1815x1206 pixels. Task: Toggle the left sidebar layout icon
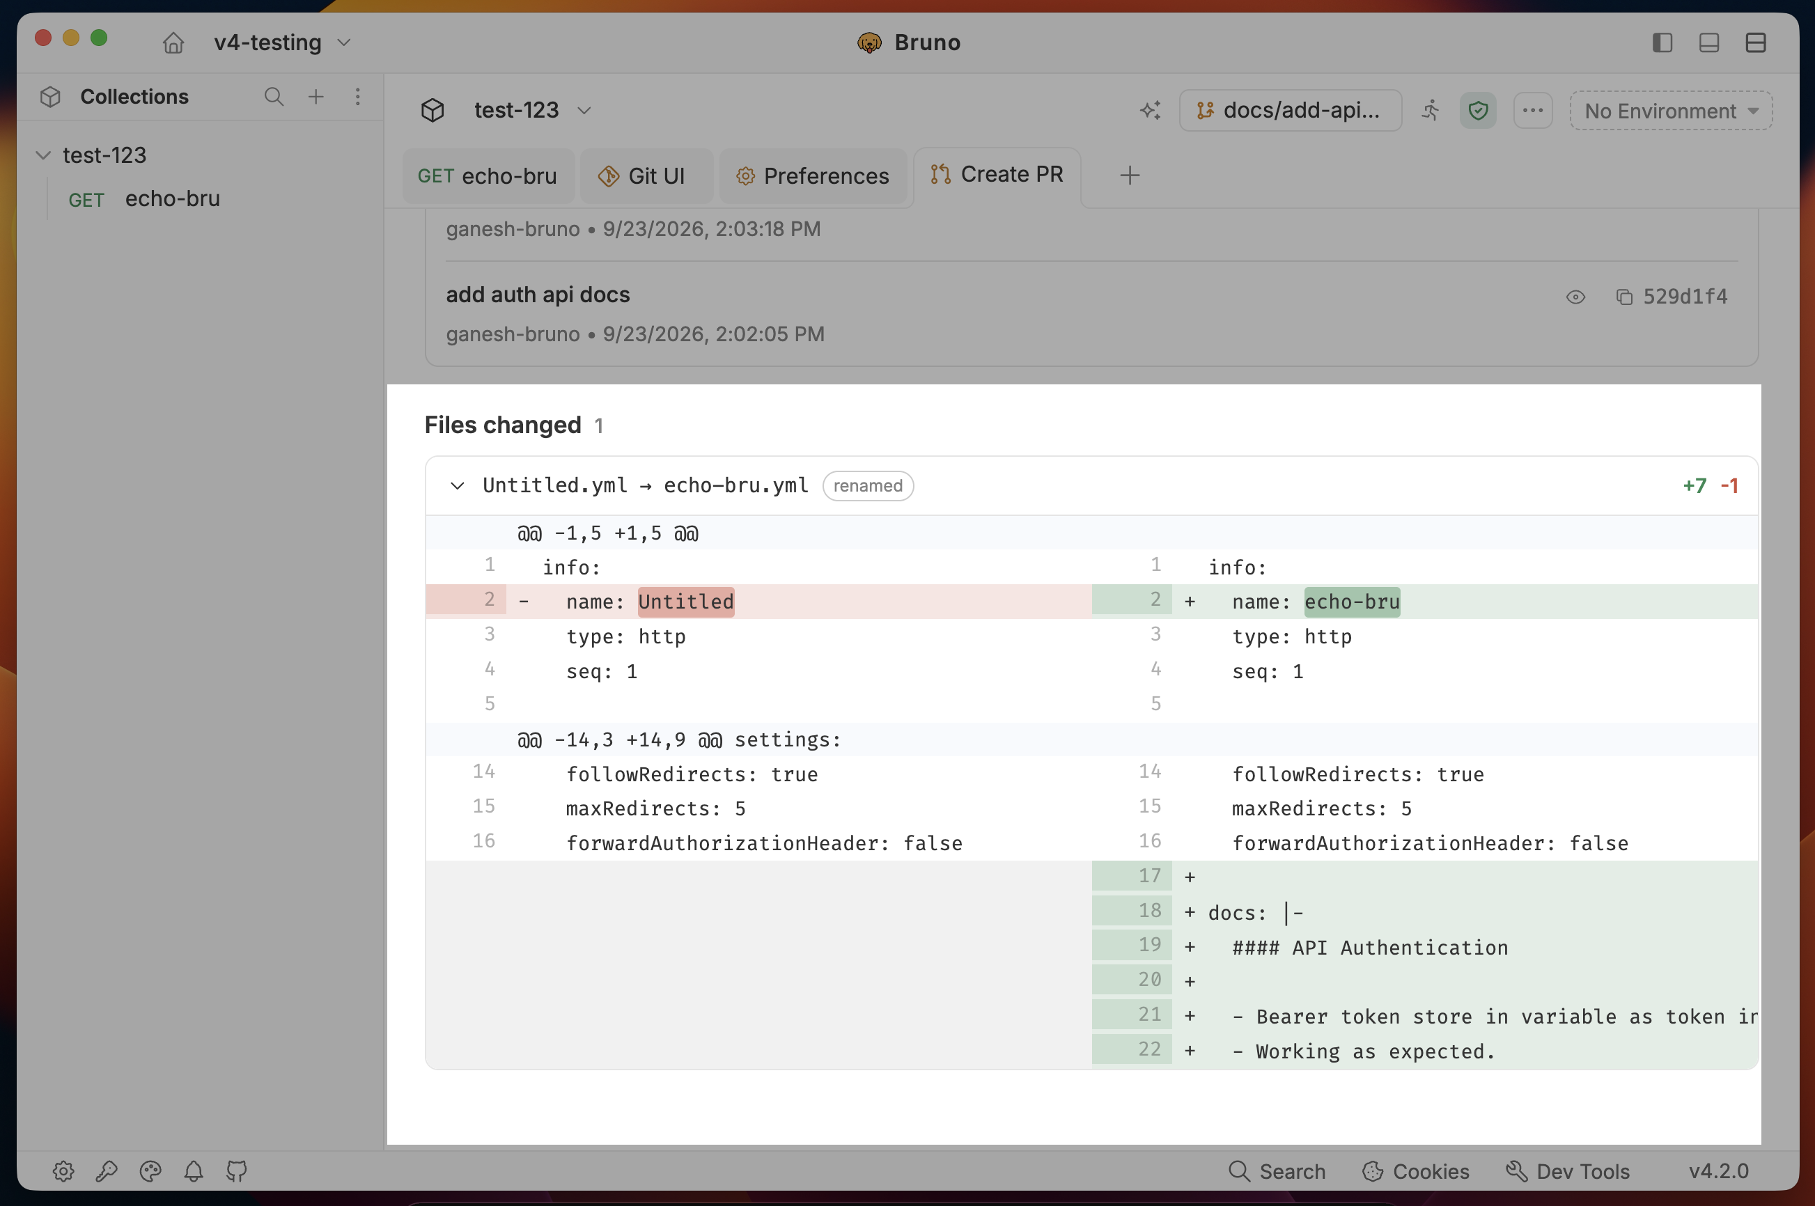pyautogui.click(x=1662, y=42)
